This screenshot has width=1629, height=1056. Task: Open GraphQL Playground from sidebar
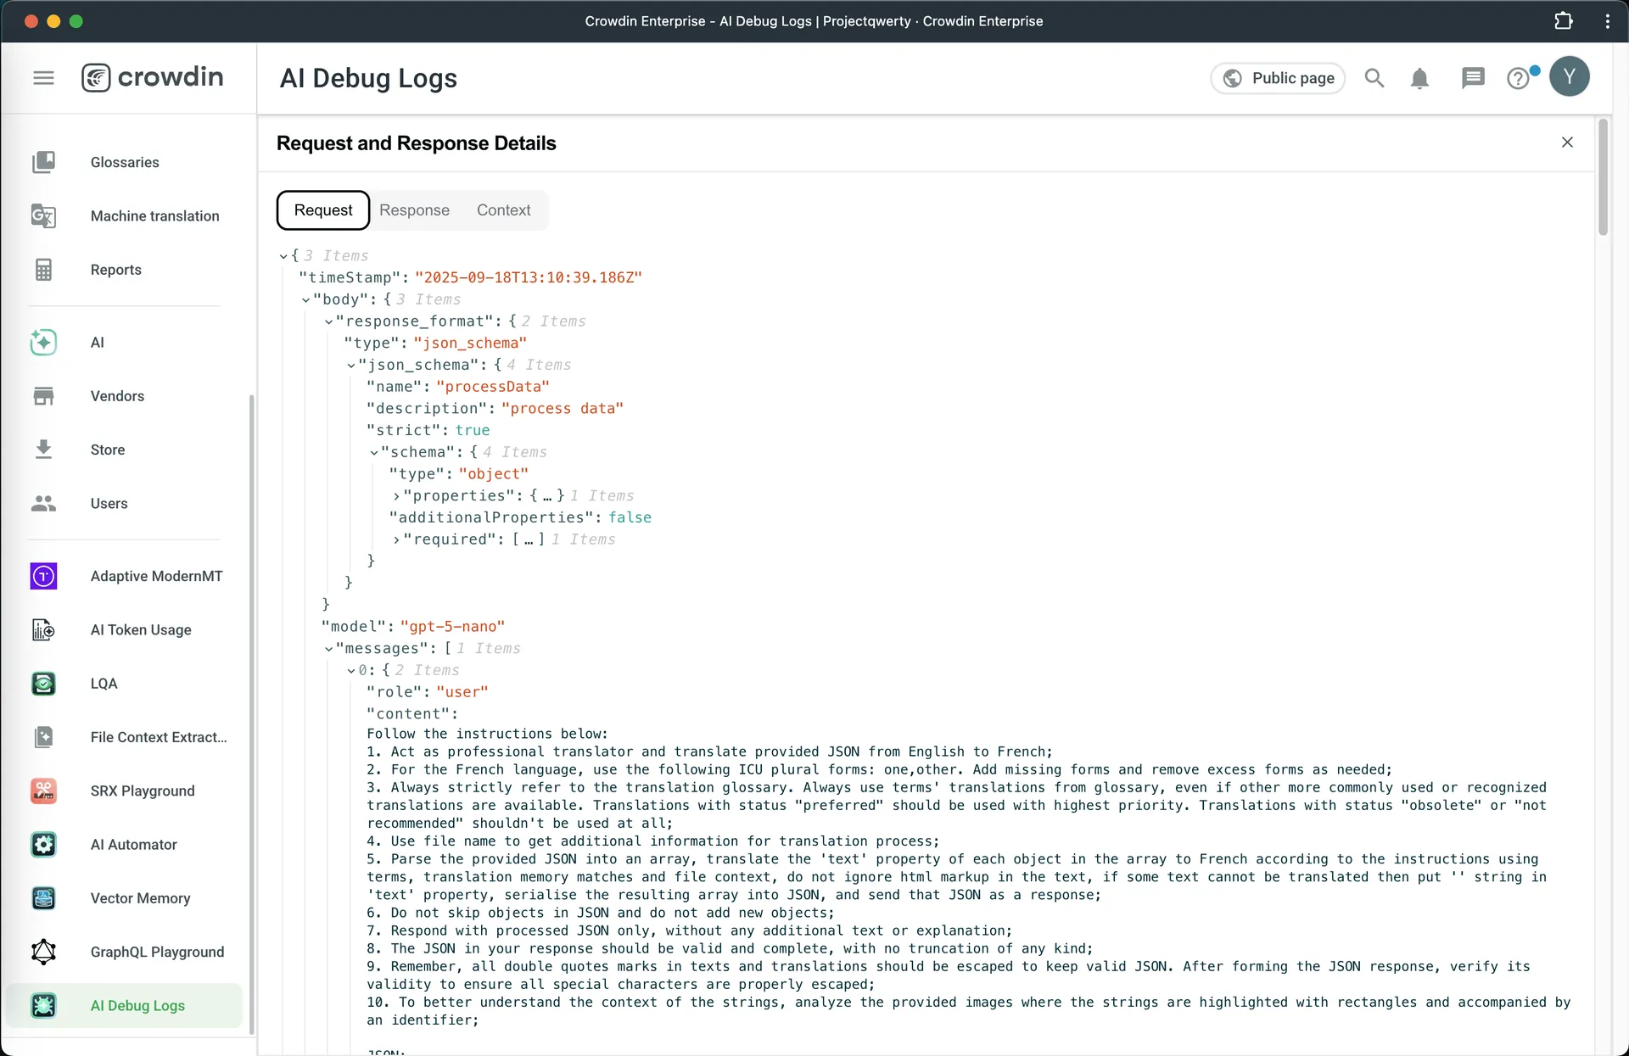tap(157, 952)
